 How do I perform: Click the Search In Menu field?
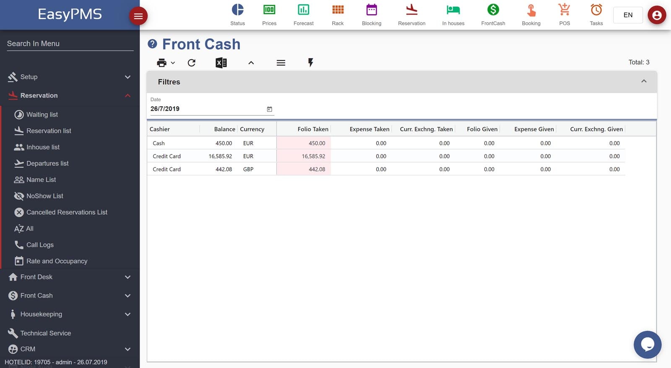click(70, 44)
